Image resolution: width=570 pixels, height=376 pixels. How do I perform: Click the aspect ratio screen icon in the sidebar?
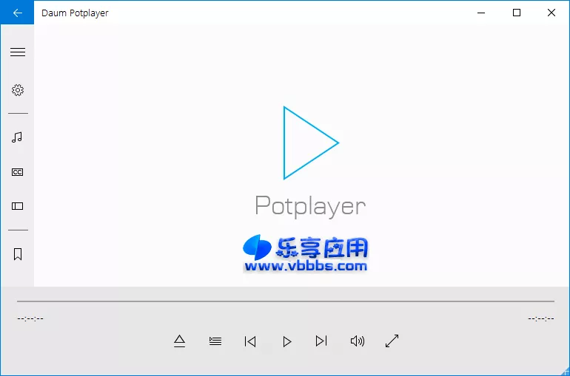(x=18, y=206)
